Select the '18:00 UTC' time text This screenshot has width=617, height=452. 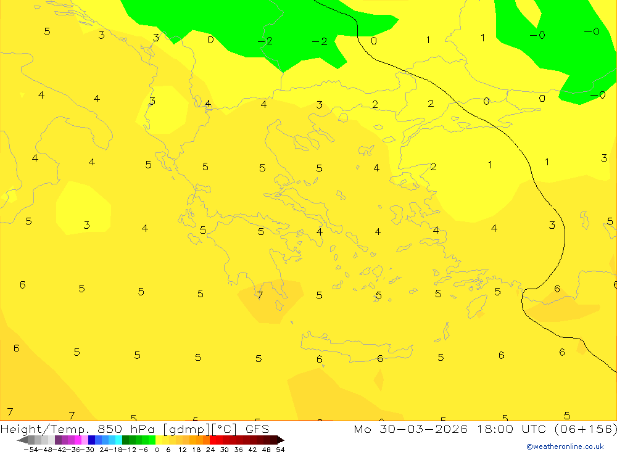pyautogui.click(x=513, y=429)
